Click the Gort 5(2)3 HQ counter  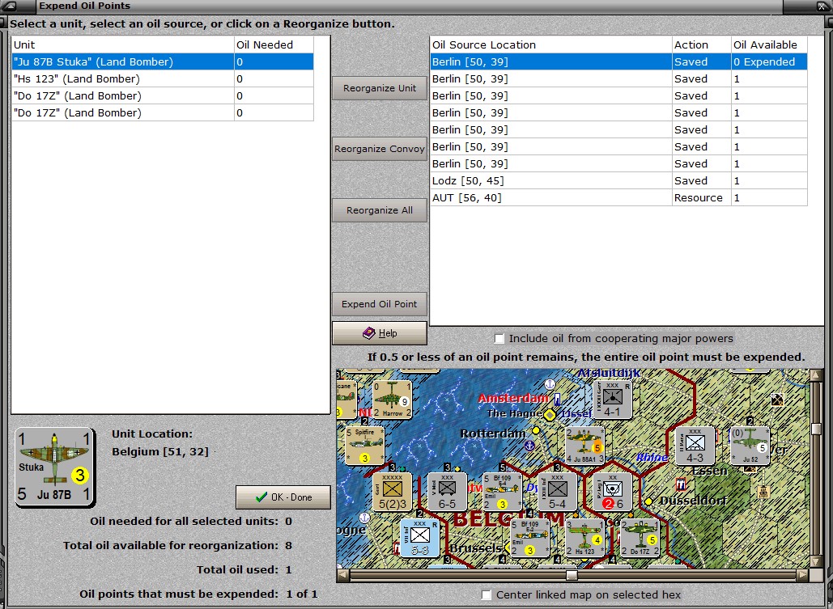point(392,493)
